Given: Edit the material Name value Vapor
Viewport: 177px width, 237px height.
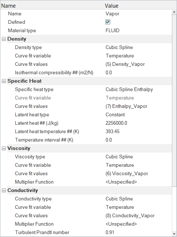Looking at the screenshot, I should 112,14.
